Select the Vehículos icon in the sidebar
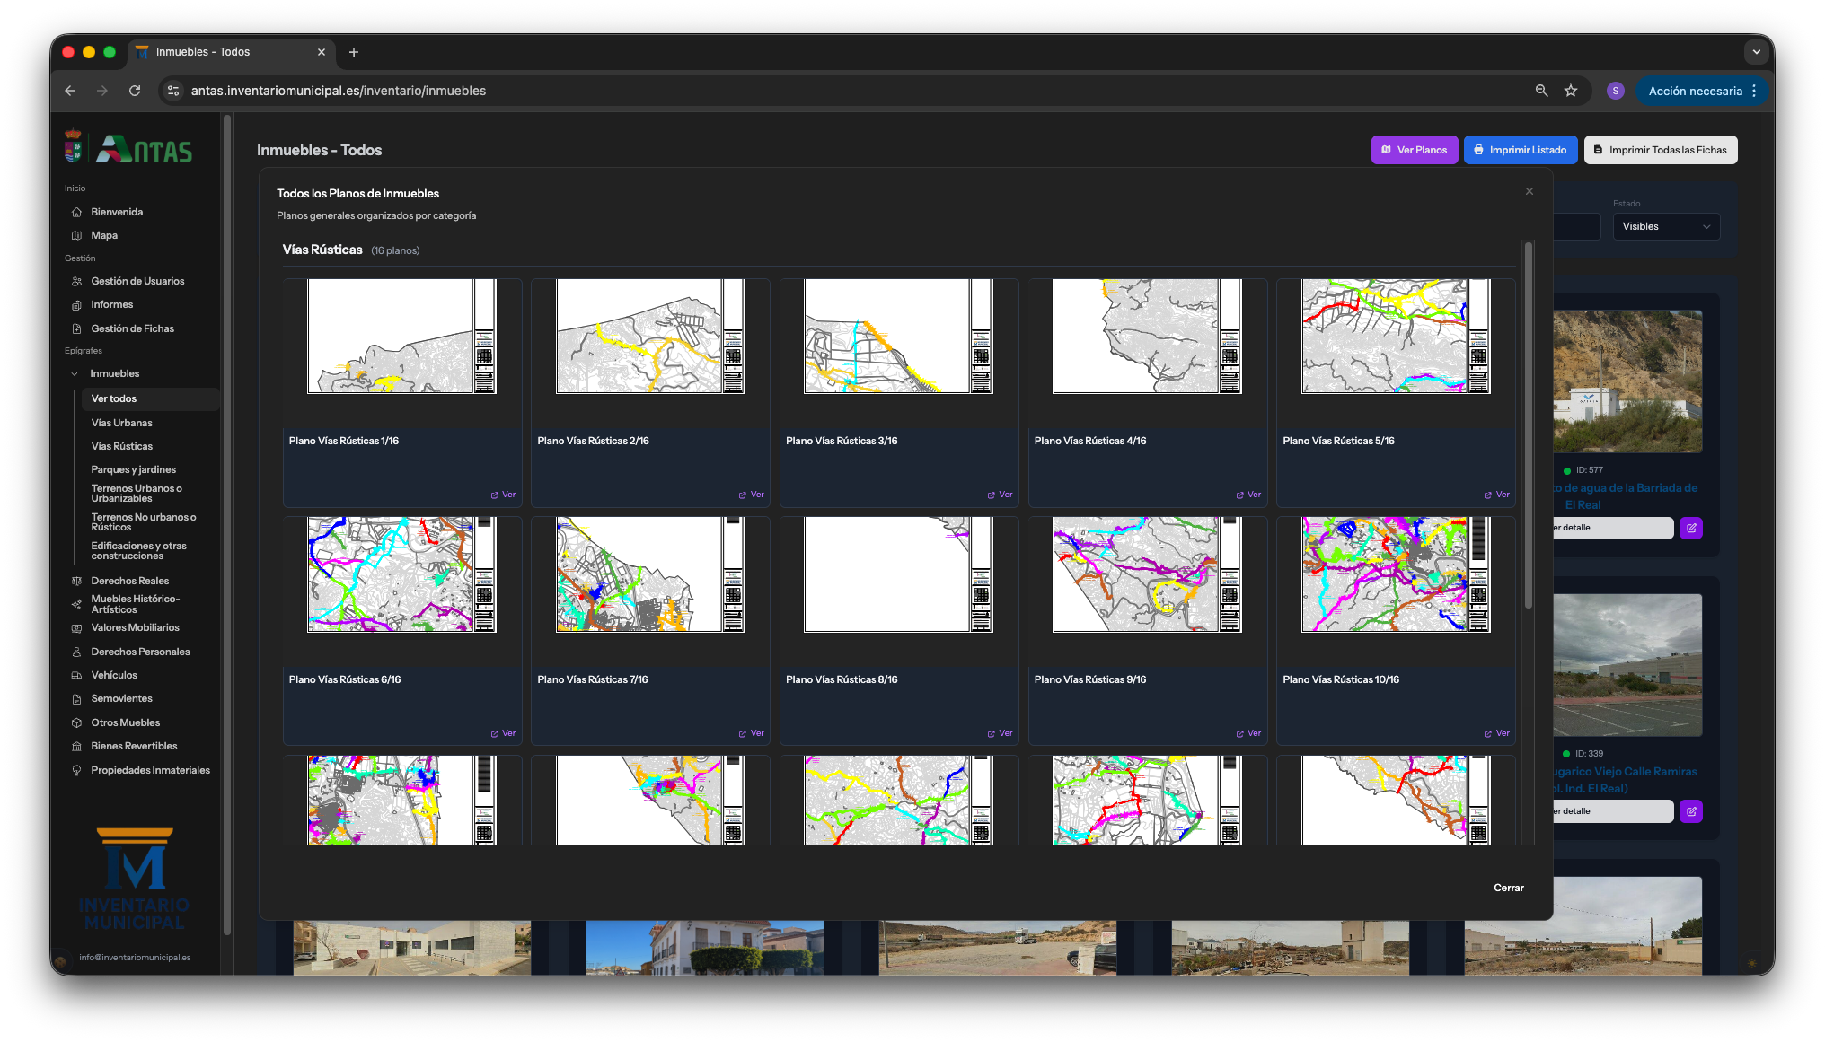This screenshot has width=1825, height=1042. 78,674
